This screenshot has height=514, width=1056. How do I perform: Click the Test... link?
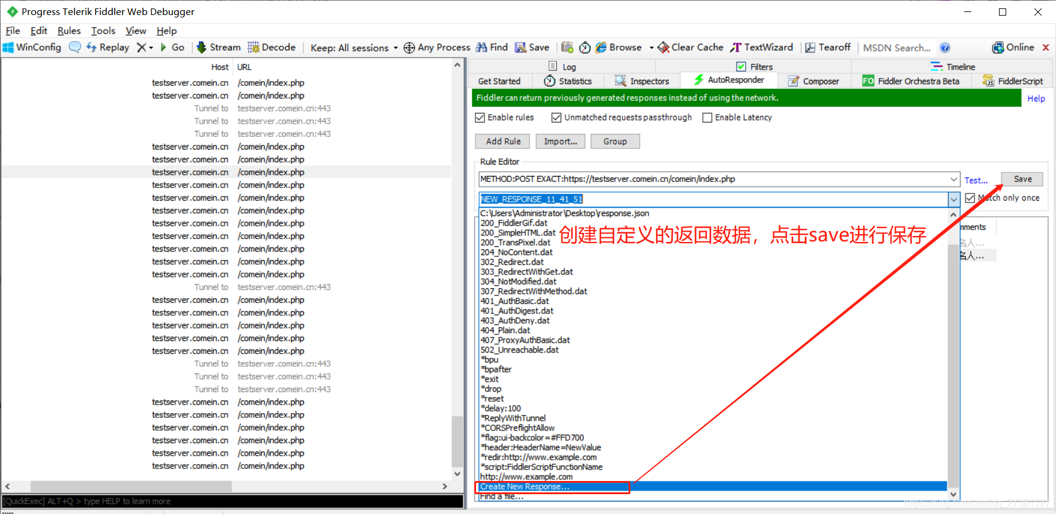[976, 180]
